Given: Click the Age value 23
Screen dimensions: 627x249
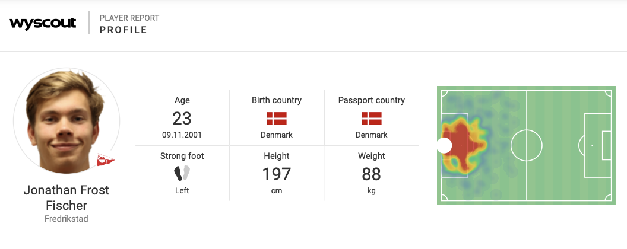Looking at the screenshot, I should point(182,118).
